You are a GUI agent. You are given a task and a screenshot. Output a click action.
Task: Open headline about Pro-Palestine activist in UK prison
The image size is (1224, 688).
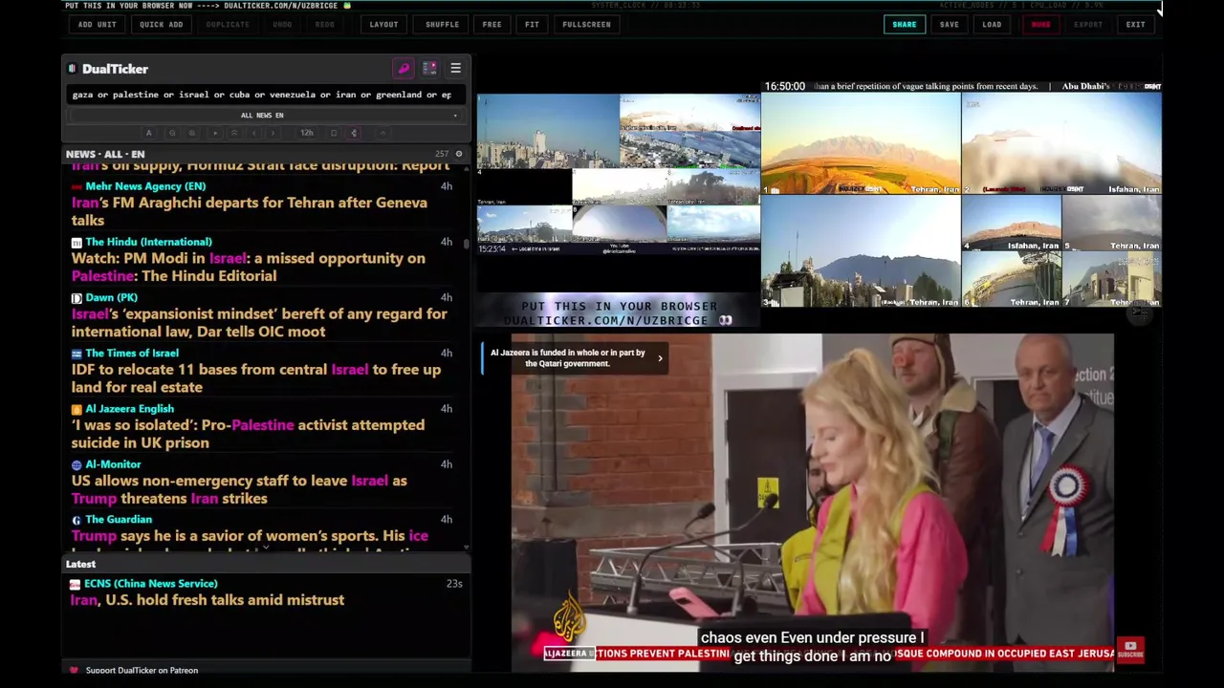[x=248, y=433]
